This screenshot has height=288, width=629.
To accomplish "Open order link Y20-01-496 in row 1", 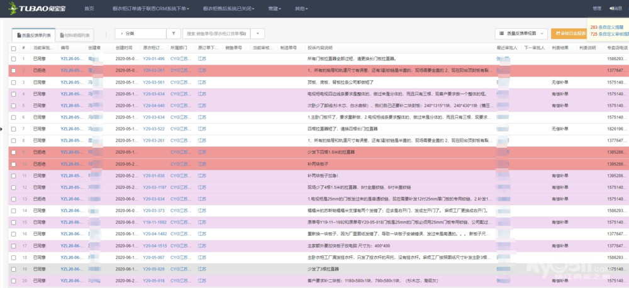I will (x=153, y=58).
